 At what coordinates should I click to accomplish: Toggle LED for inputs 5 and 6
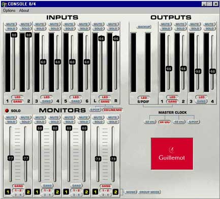(x=76, y=97)
